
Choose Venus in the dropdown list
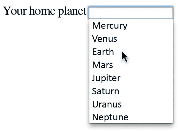point(105,39)
